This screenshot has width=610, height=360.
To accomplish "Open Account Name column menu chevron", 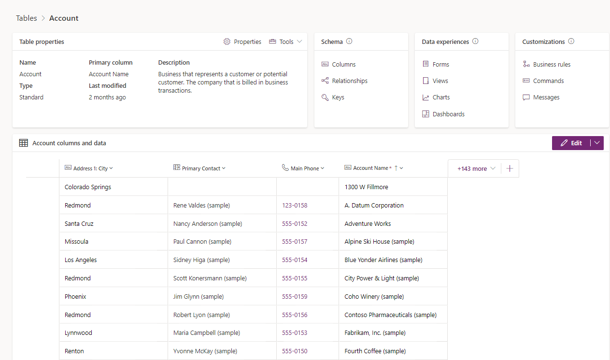I will point(401,168).
